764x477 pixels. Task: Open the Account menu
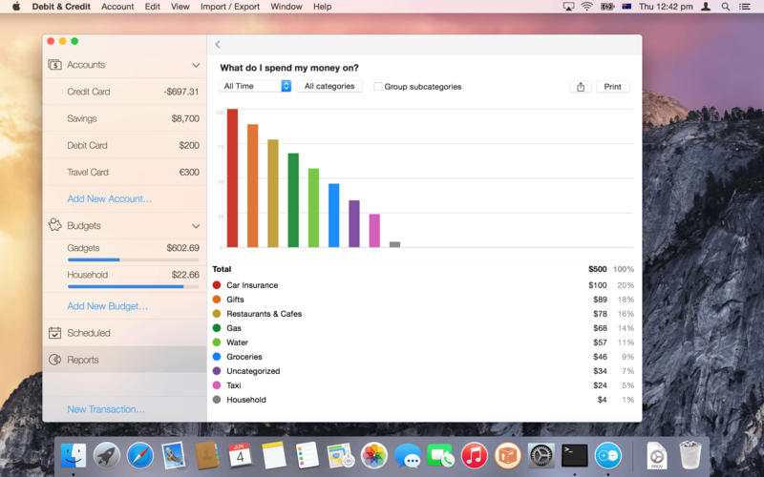(117, 7)
